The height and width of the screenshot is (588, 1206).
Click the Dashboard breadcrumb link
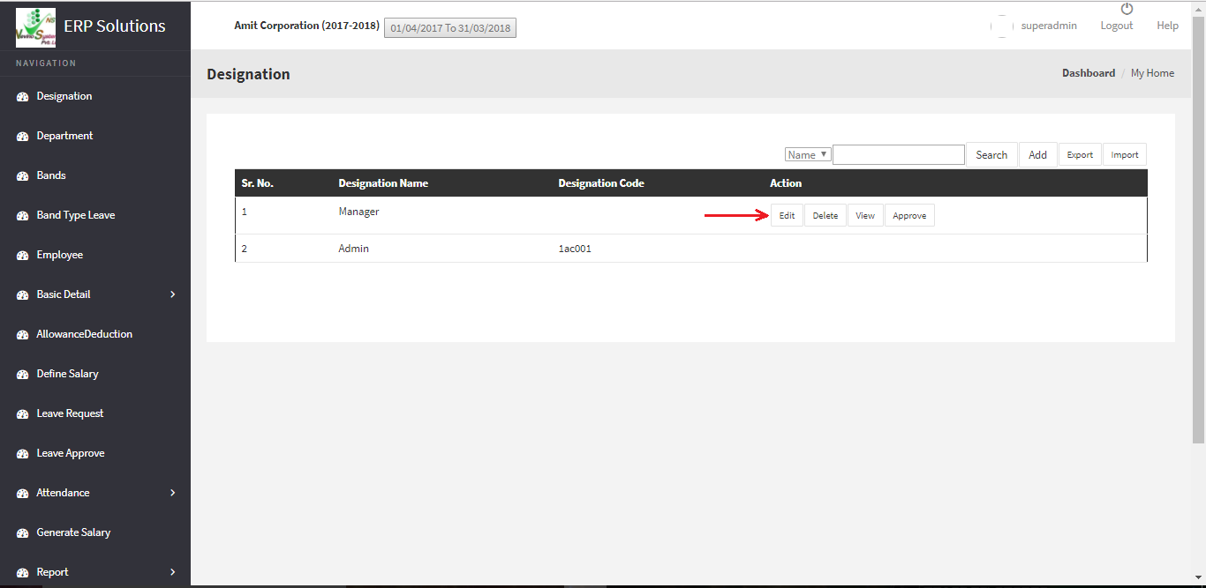(x=1088, y=73)
